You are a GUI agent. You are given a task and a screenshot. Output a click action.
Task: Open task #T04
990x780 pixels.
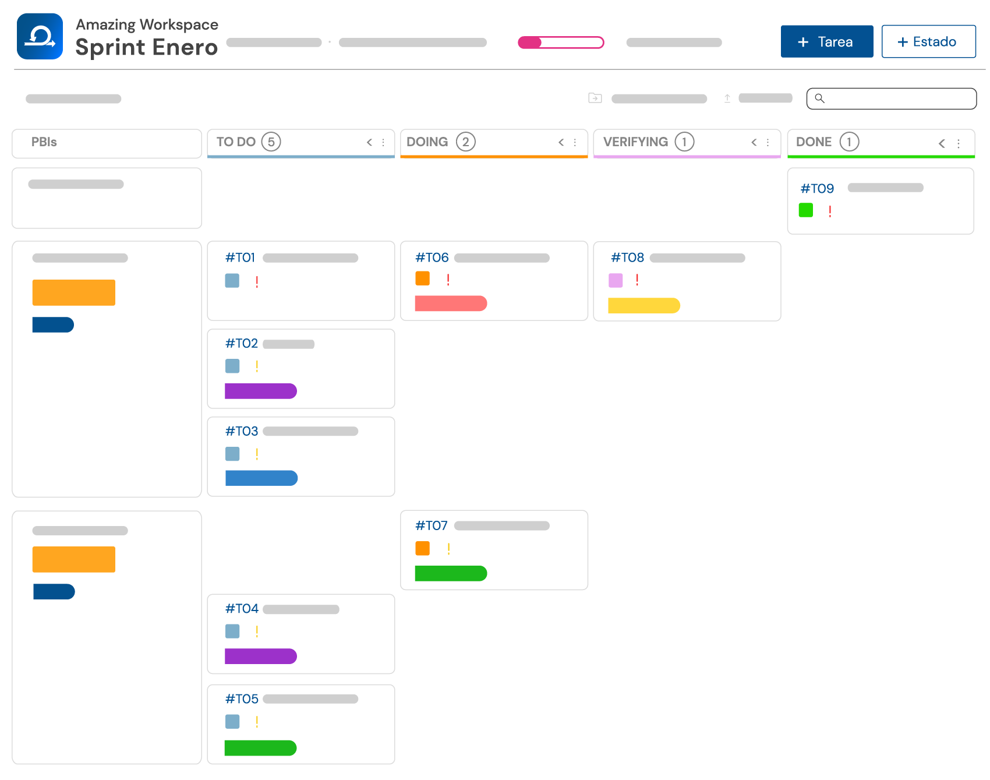pos(301,634)
